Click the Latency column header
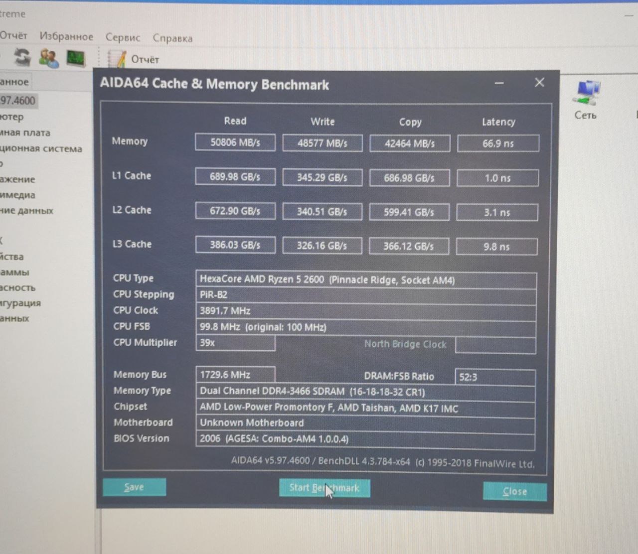638x554 pixels. pos(498,122)
